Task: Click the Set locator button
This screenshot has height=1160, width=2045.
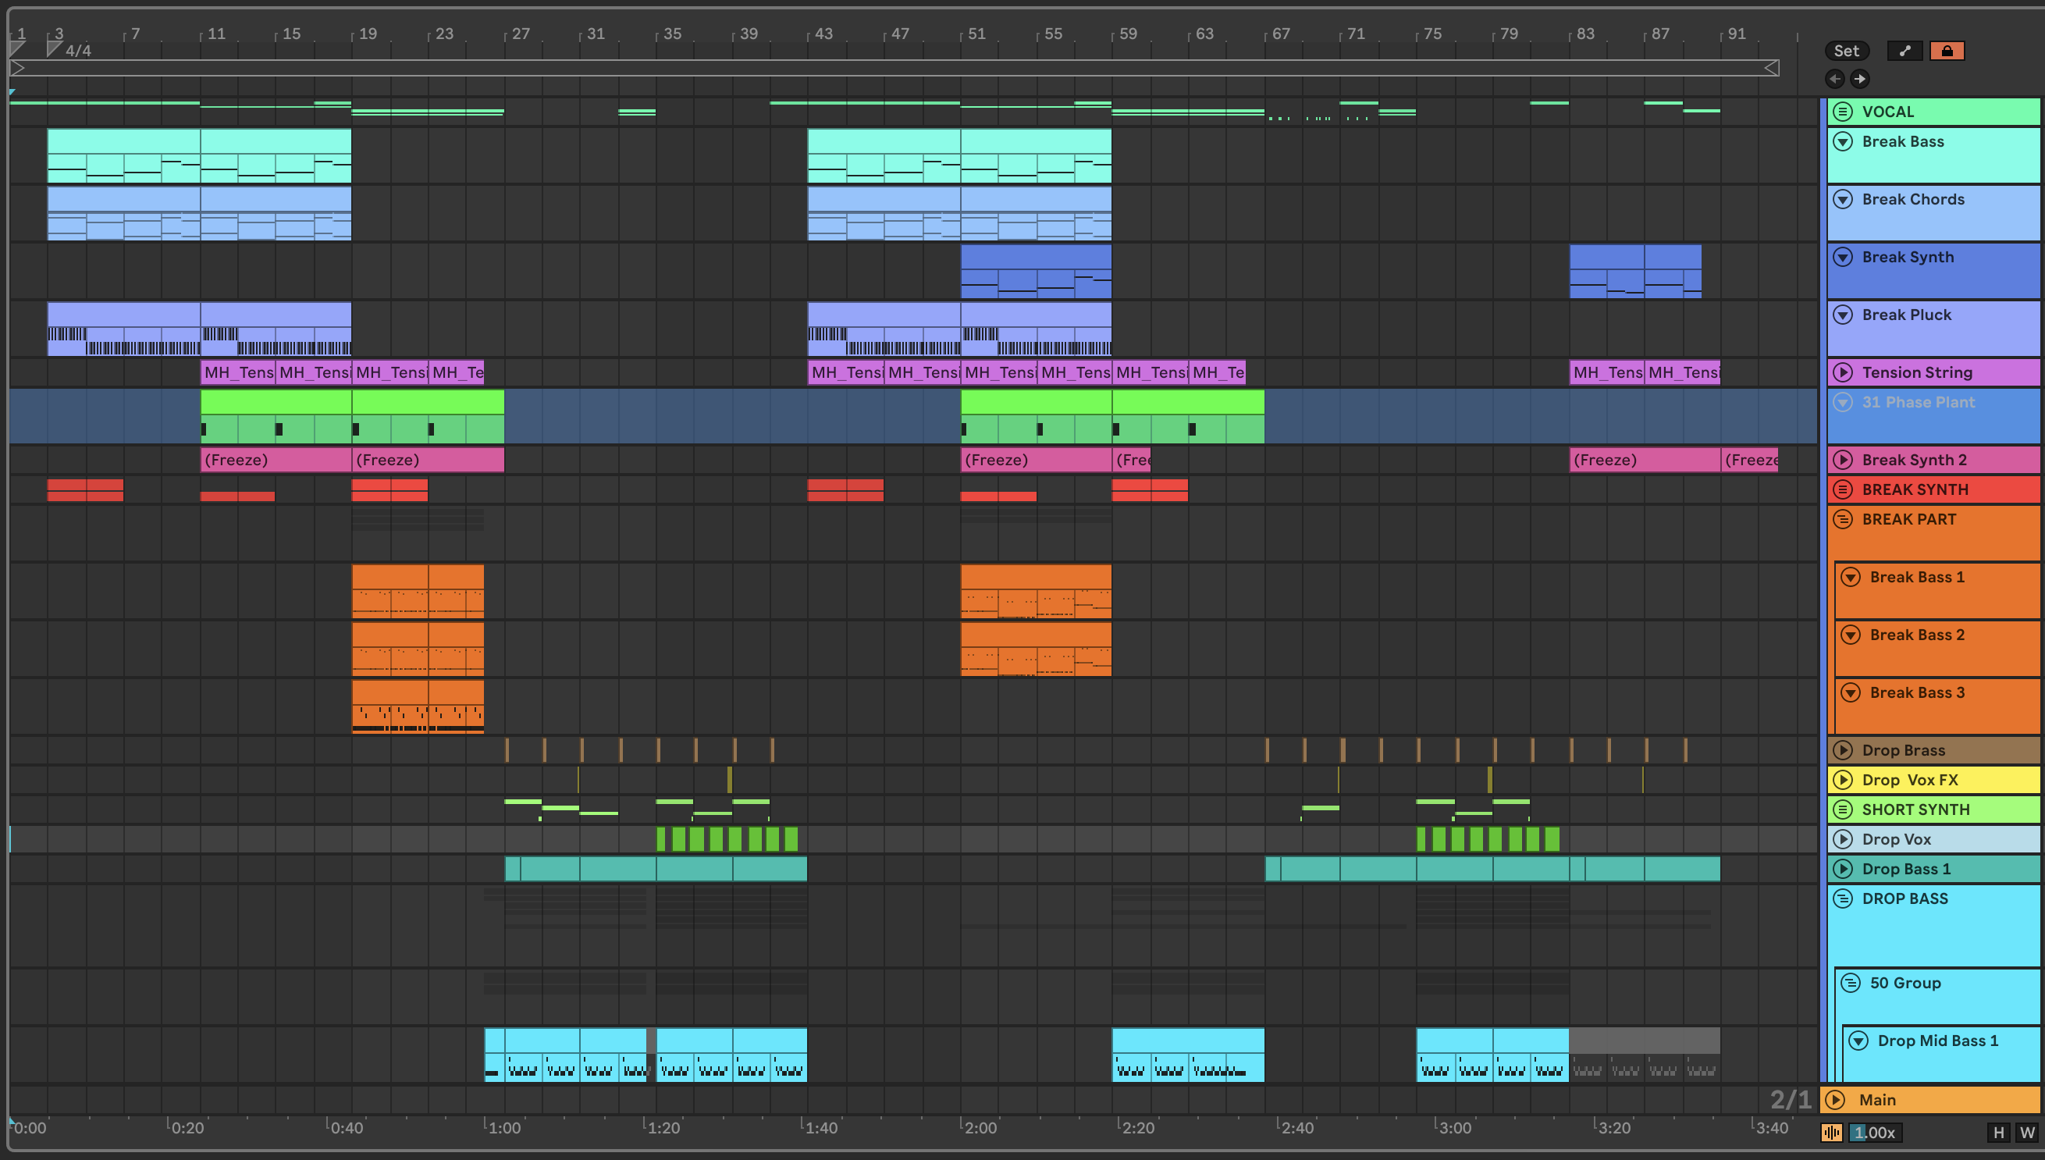Action: (x=1846, y=51)
